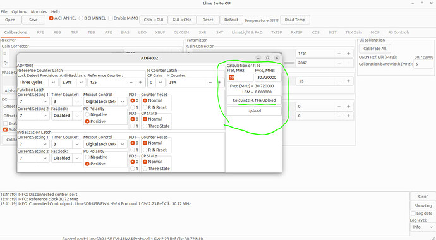The width and height of the screenshot is (436, 240).
Task: Switch to the SXR tab
Action: [x=202, y=32]
